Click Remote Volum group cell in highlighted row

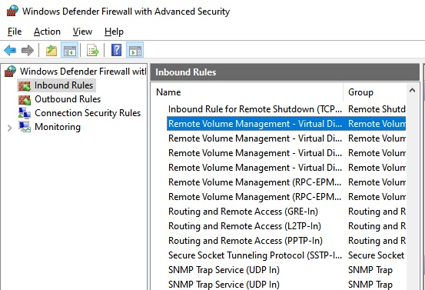tap(377, 124)
